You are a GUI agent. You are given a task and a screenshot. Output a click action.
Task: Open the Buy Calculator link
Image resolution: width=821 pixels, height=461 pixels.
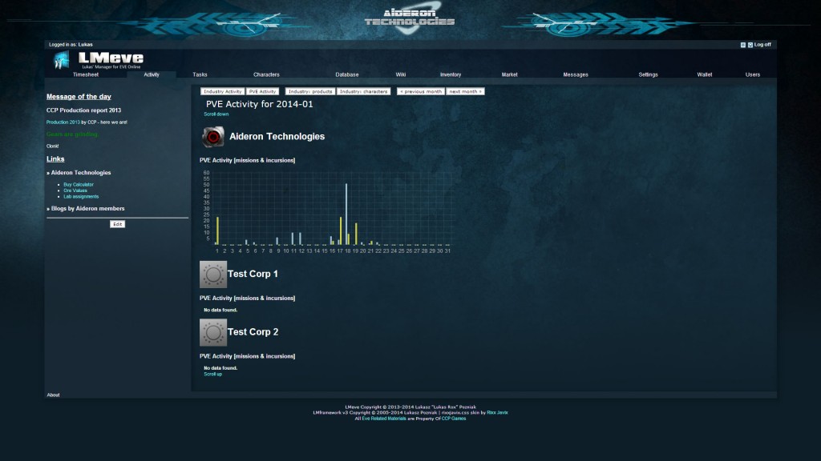pyautogui.click(x=79, y=185)
